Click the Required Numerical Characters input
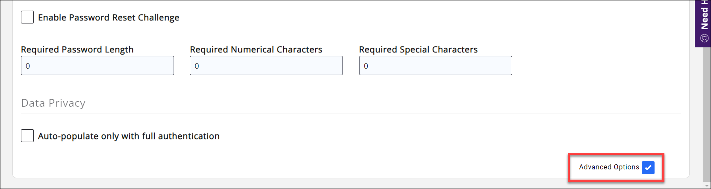The height and width of the screenshot is (189, 711). click(x=266, y=66)
